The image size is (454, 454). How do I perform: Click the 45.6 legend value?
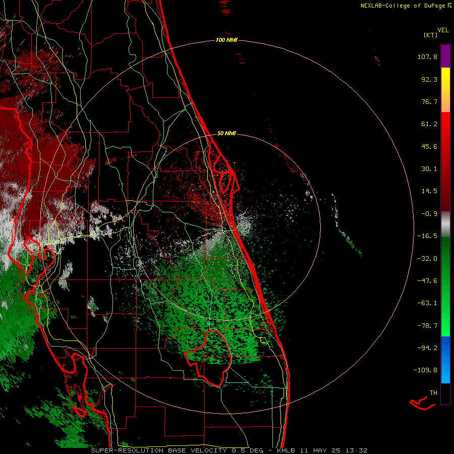click(429, 146)
